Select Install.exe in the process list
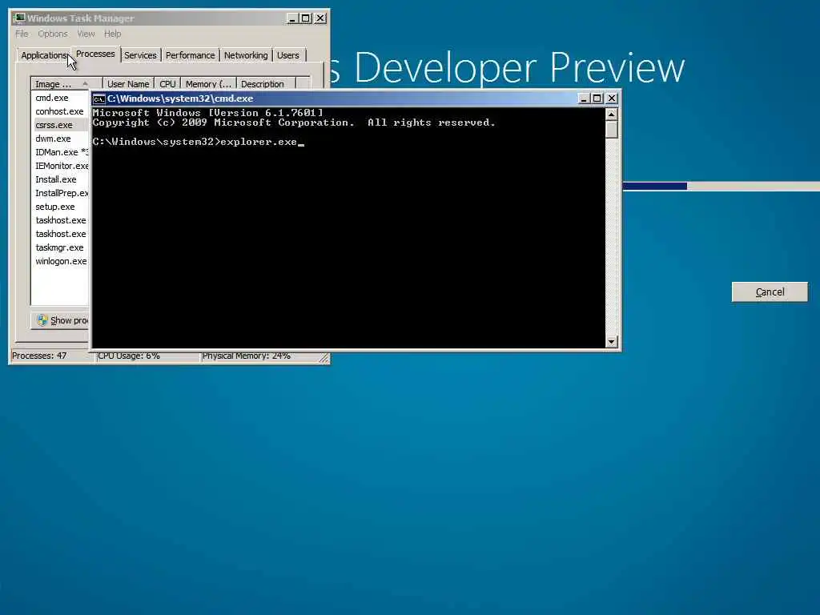The image size is (820, 615). (59, 179)
